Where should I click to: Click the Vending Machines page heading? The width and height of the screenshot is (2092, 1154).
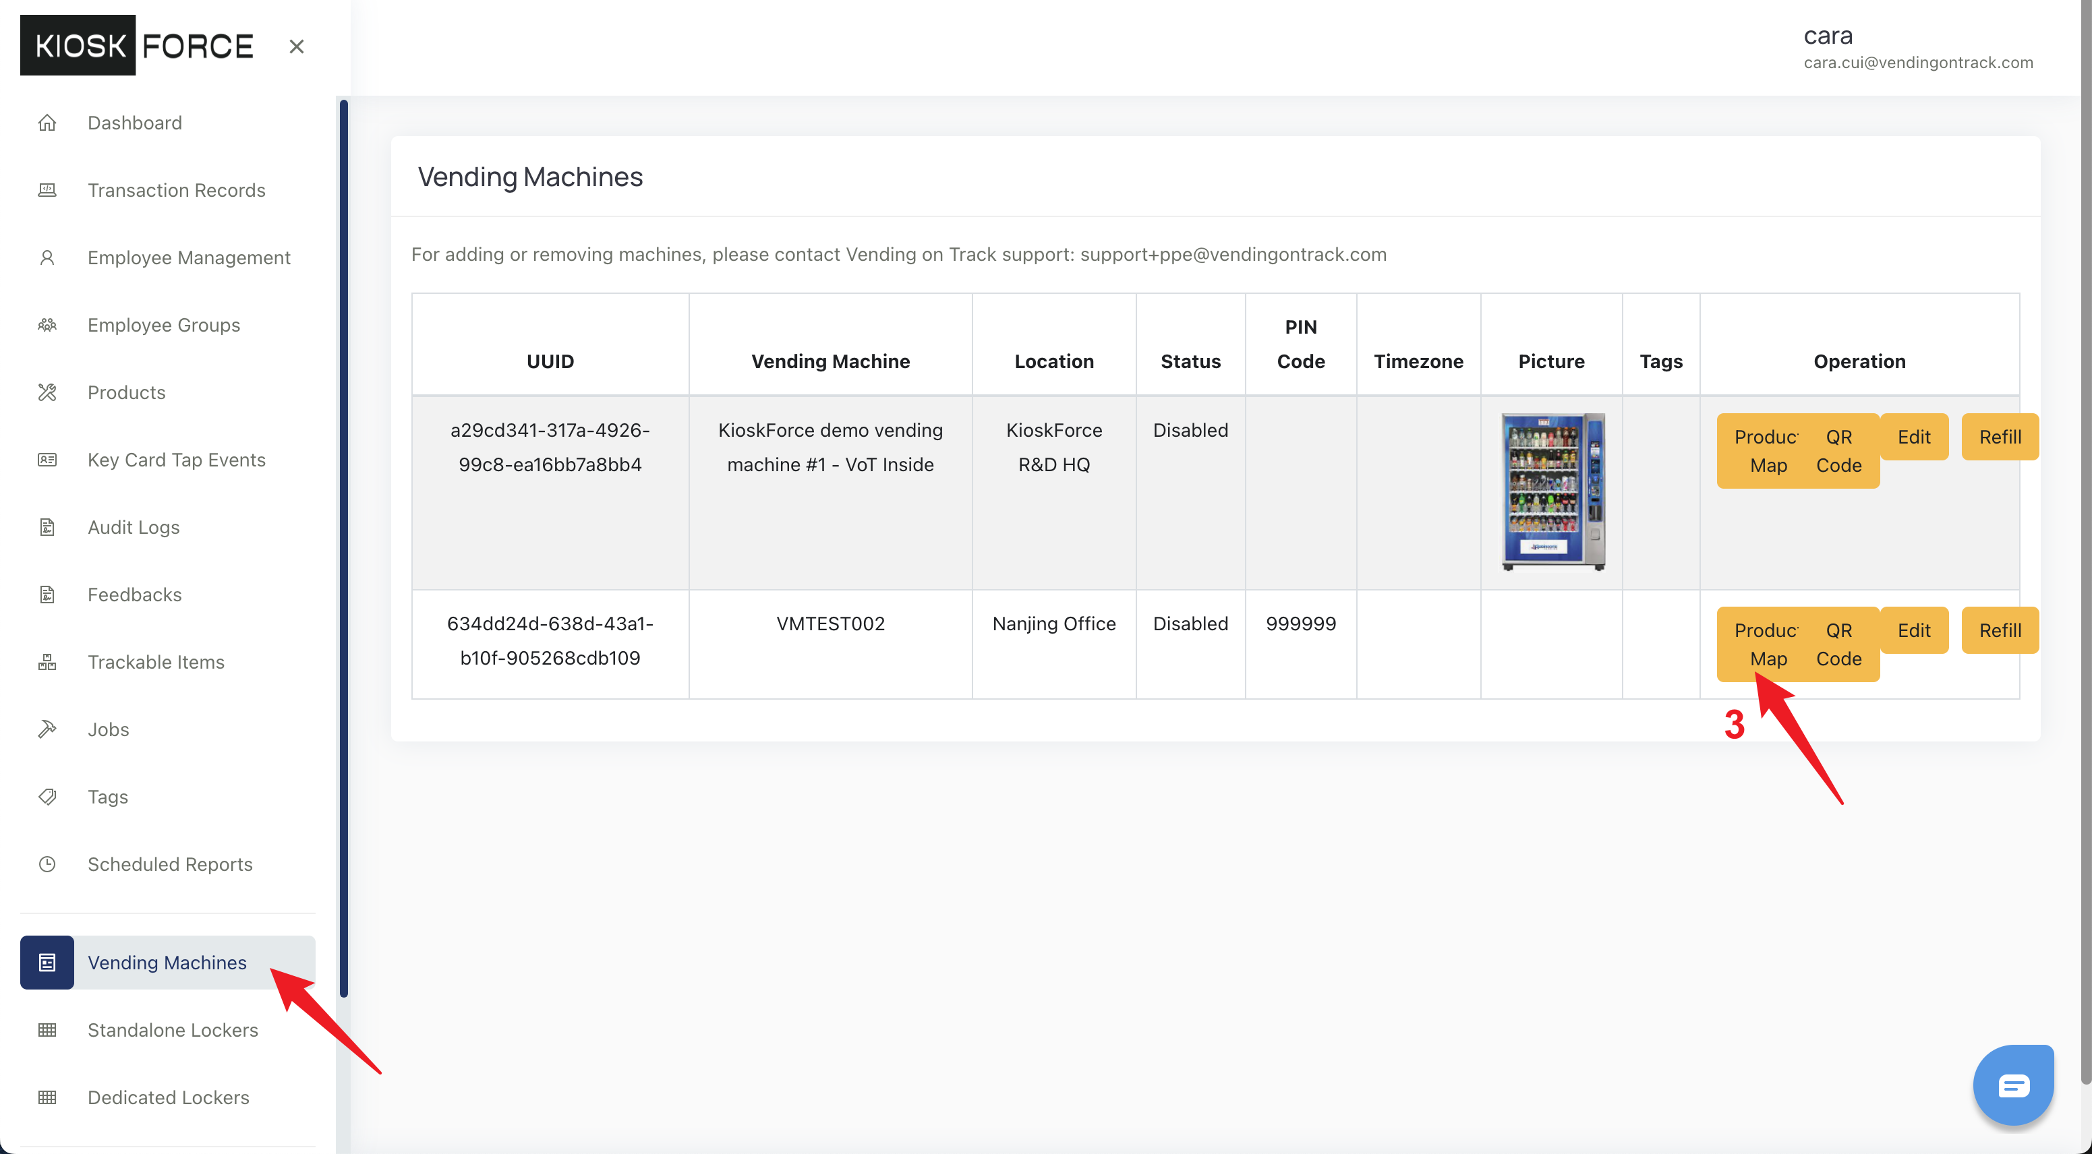[529, 176]
